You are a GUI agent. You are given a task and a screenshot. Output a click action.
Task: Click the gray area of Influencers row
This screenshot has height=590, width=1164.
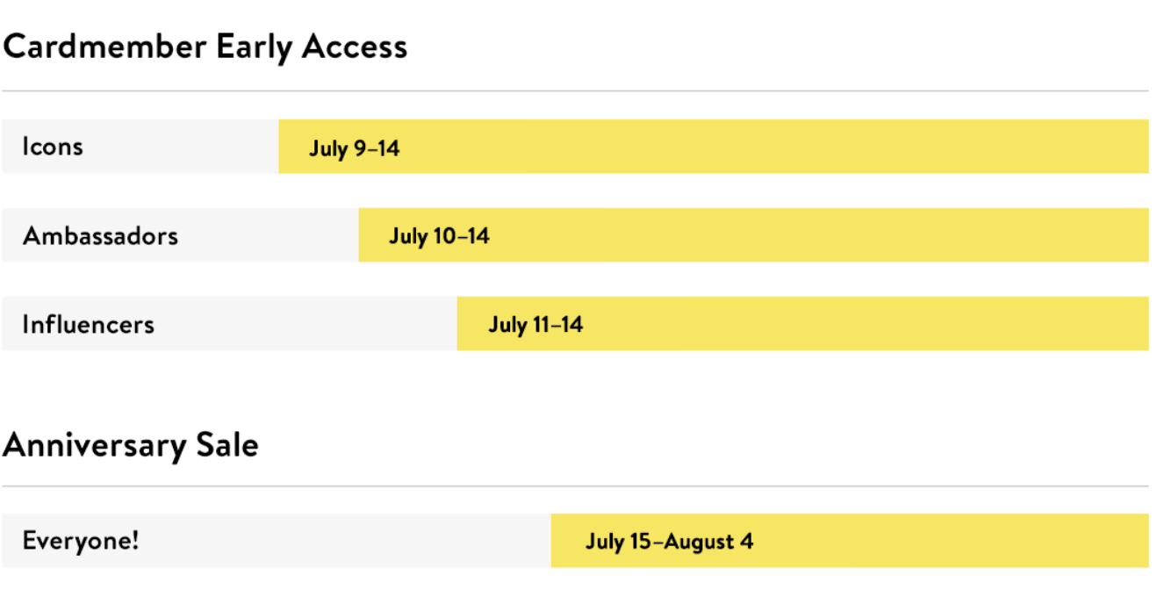(229, 324)
